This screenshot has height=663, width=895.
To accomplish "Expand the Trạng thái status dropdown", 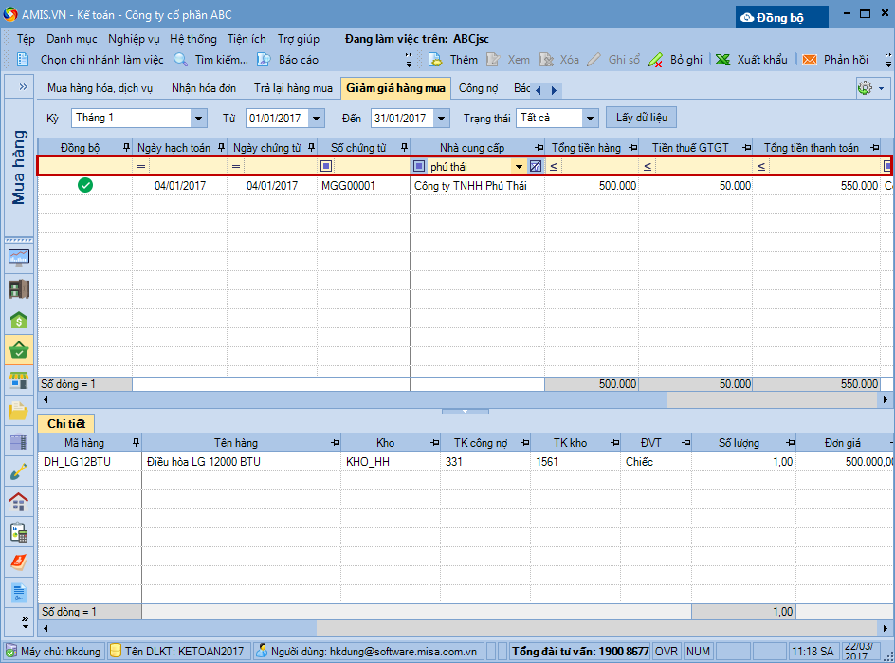I will [x=590, y=119].
